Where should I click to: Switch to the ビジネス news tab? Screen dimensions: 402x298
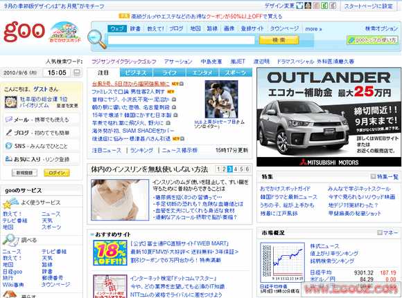136,73
